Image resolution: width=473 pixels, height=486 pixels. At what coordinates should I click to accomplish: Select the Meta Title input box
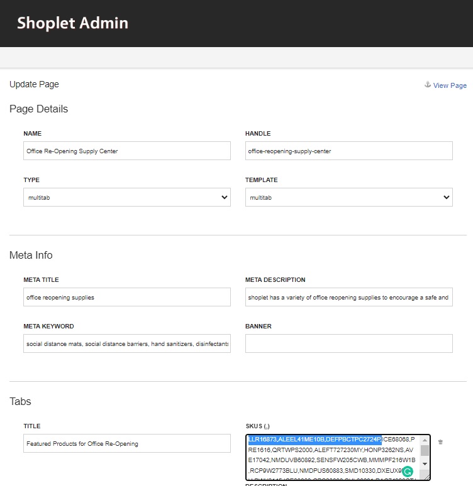[x=126, y=297]
